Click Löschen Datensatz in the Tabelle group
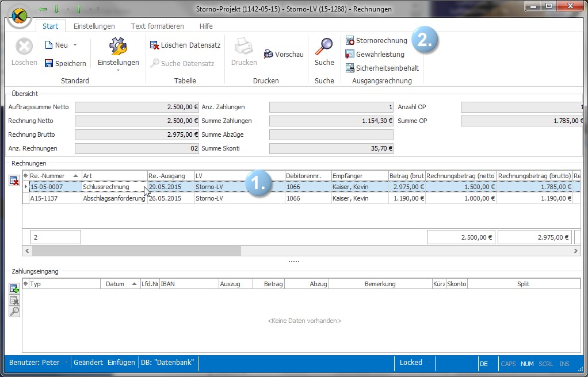This screenshot has width=588, height=377. tap(185, 45)
